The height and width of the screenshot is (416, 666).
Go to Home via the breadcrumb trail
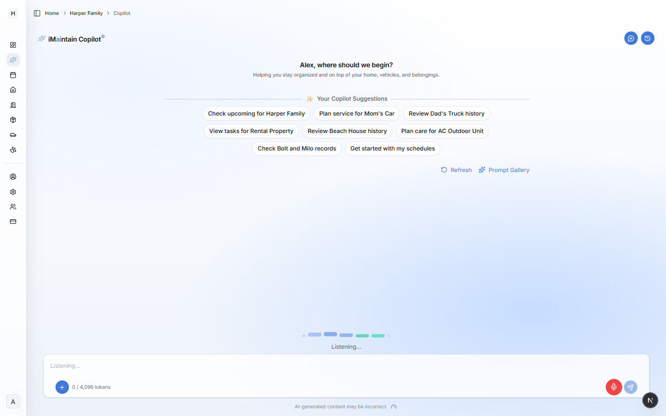[51, 13]
